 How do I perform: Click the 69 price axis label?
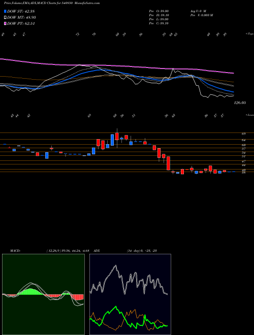pos(243,133)
